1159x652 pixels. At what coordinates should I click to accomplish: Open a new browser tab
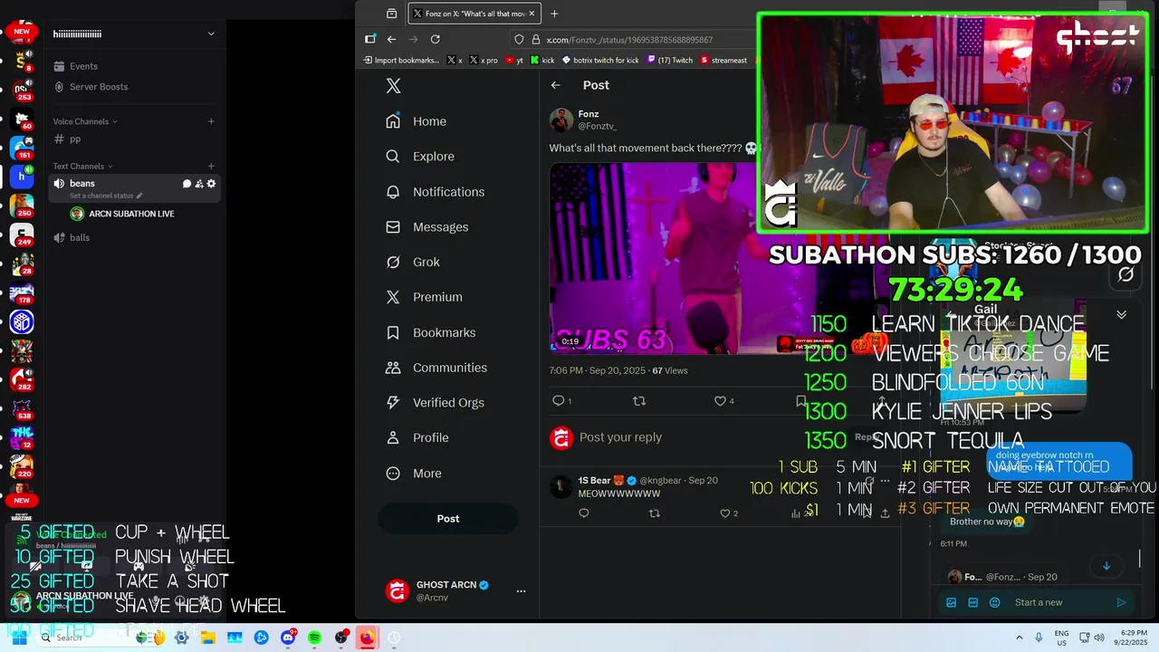(x=554, y=14)
